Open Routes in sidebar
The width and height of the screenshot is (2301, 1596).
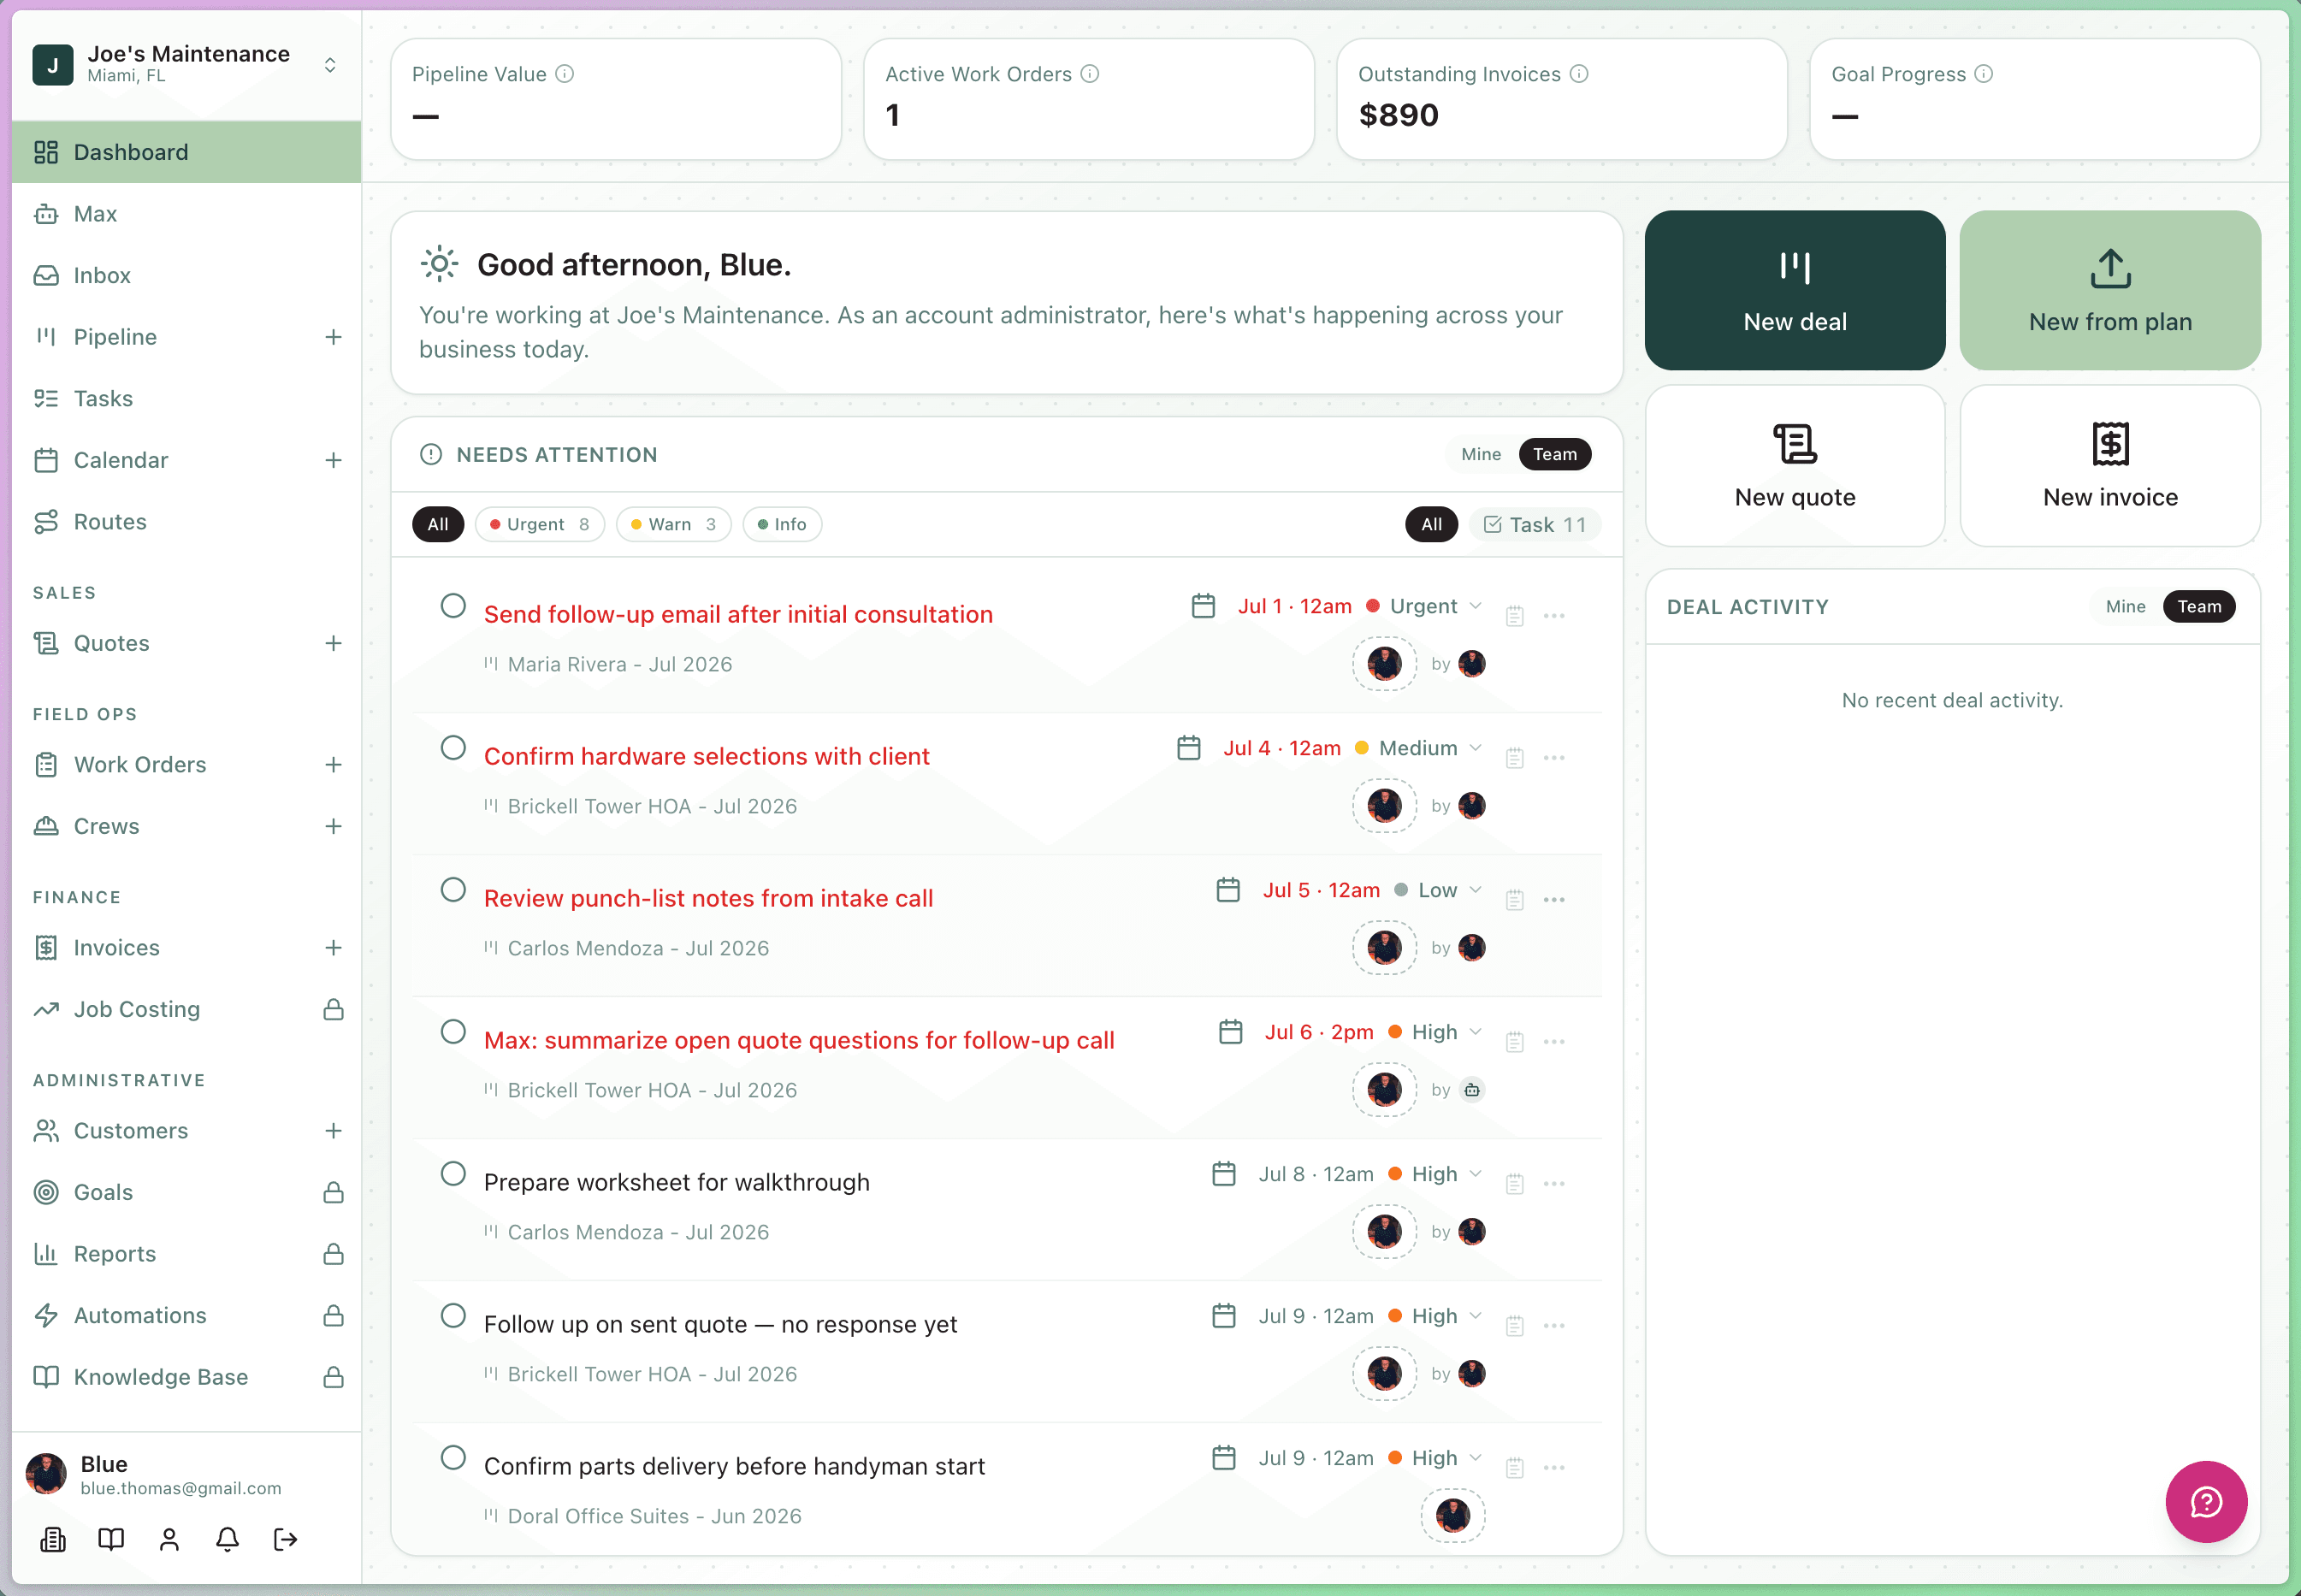[186, 521]
